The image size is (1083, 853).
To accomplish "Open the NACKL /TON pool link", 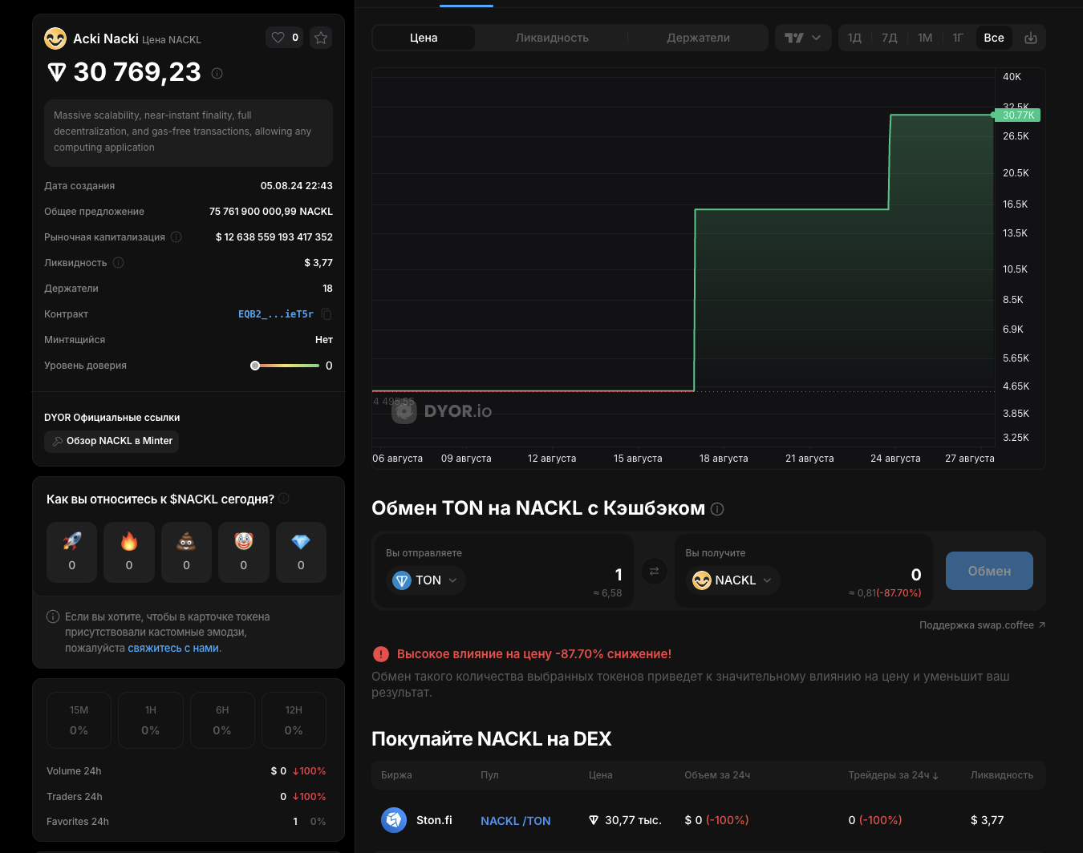I will [515, 821].
